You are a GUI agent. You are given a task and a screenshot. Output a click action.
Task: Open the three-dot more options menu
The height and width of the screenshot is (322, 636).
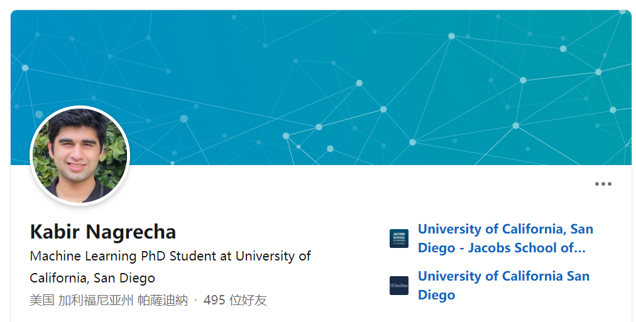click(603, 184)
